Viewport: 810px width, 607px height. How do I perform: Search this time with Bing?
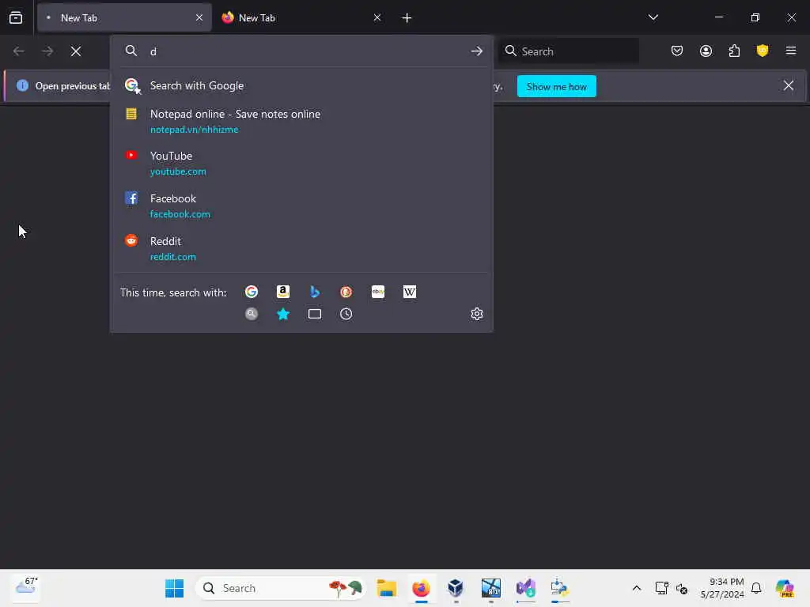[315, 292]
